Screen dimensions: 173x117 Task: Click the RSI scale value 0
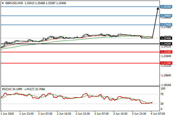pyautogui.click(x=161, y=109)
